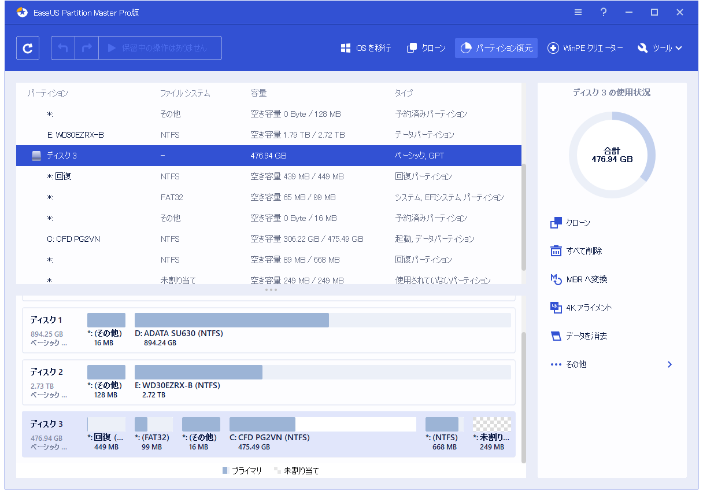Expand その他 options in side panel
The width and height of the screenshot is (703, 494).
(x=612, y=364)
